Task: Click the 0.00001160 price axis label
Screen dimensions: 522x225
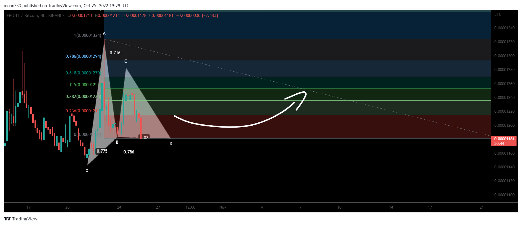Action: click(x=504, y=153)
